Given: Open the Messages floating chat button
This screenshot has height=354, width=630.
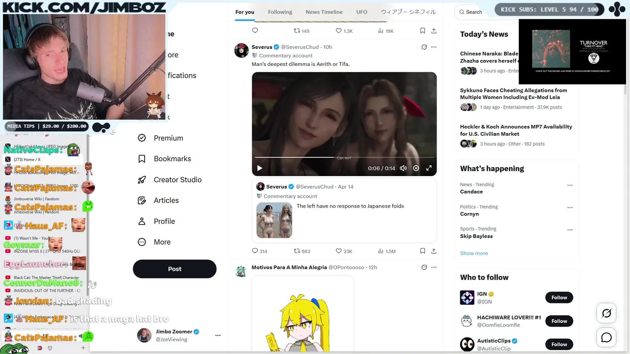Looking at the screenshot, I should [x=606, y=337].
